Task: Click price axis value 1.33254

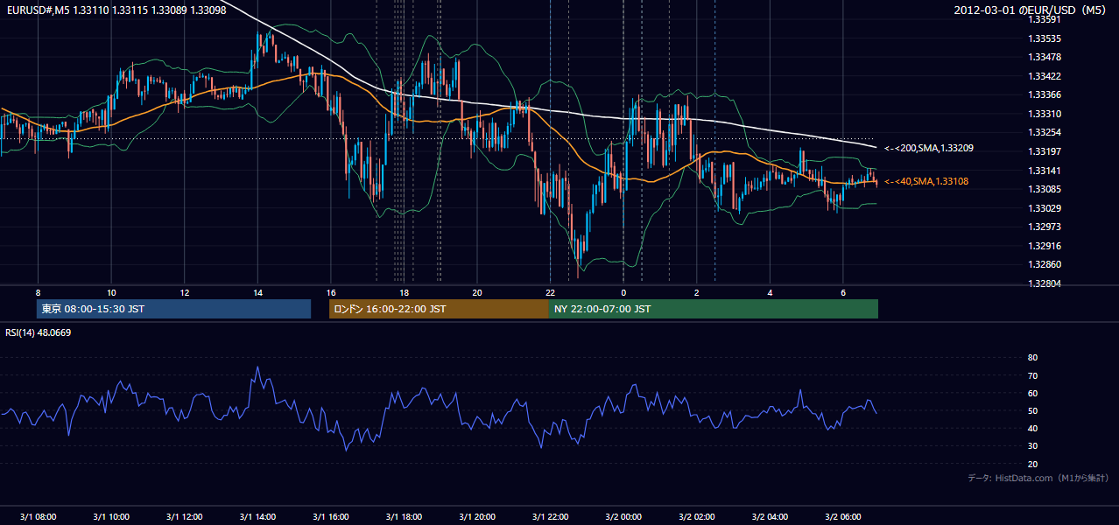Action: point(1045,132)
